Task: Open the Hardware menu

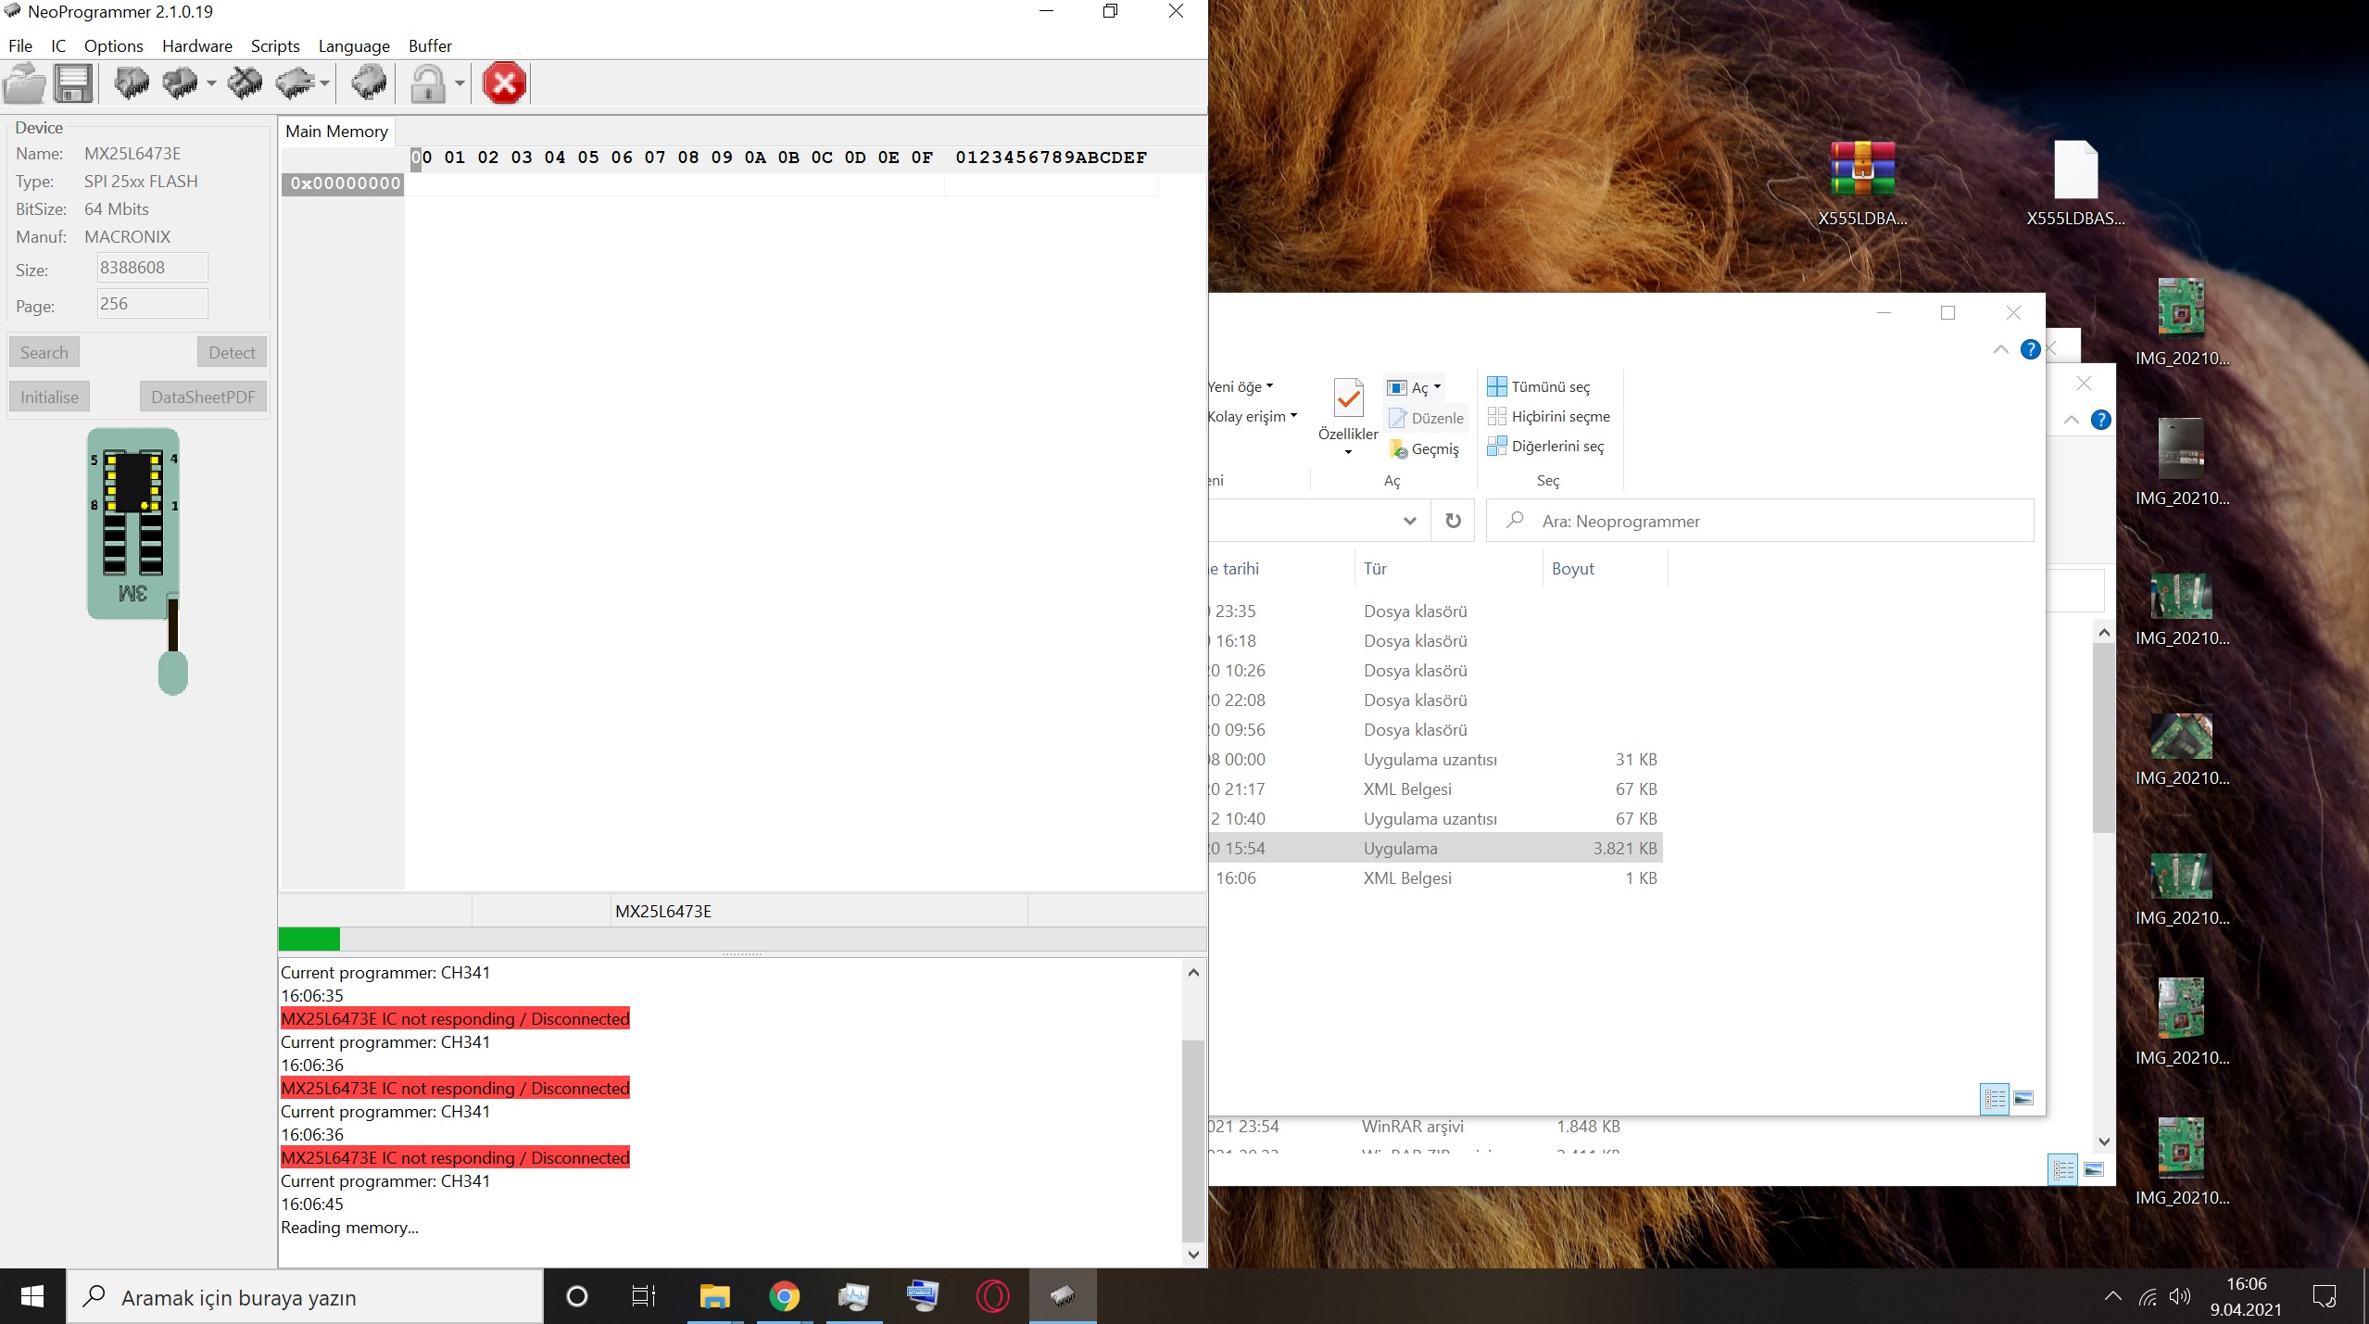Action: (196, 46)
